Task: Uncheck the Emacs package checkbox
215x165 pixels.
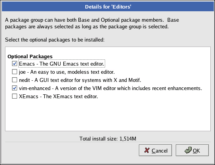Action: [14, 64]
